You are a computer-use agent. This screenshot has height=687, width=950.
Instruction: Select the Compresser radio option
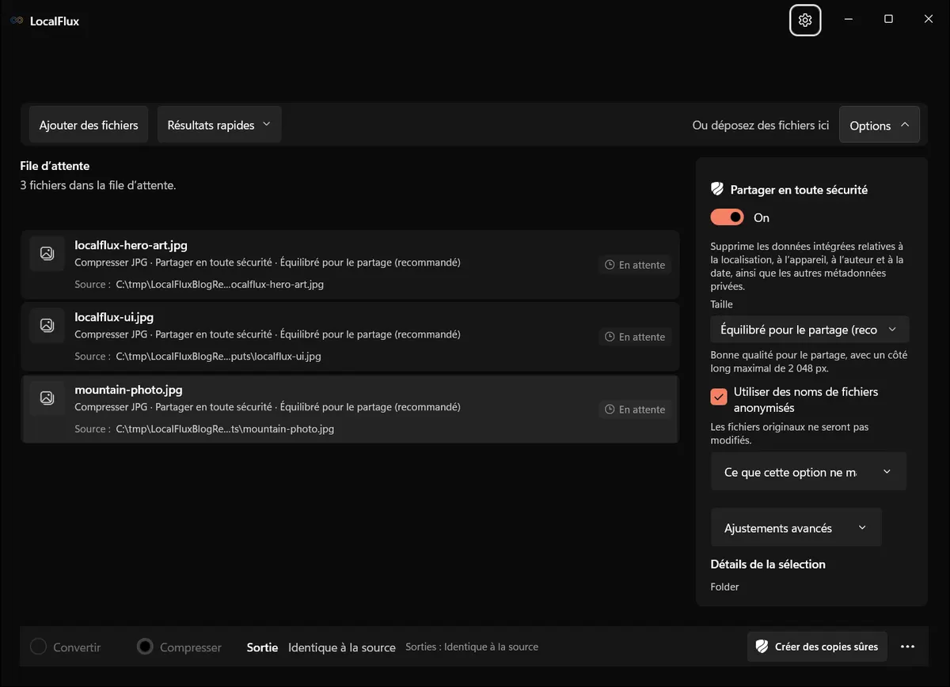coord(145,647)
